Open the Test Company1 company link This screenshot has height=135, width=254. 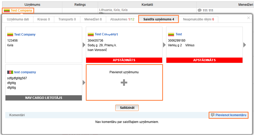[x=106, y=34]
